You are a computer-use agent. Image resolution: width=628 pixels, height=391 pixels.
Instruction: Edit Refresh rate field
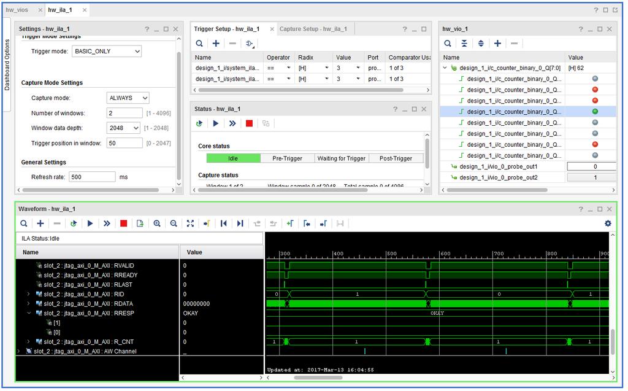93,177
